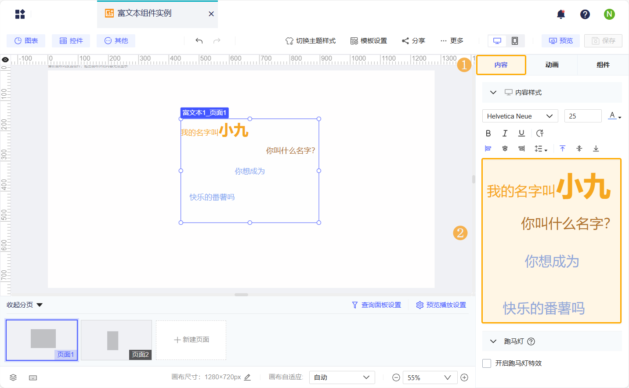
Task: Enable 开启跑马灯特效 checkbox
Action: pyautogui.click(x=486, y=363)
